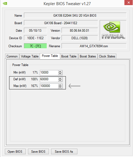The width and height of the screenshot is (133, 157).
Task: Click the Device ID field 10DE - 11E2
Action: (x=35, y=38)
